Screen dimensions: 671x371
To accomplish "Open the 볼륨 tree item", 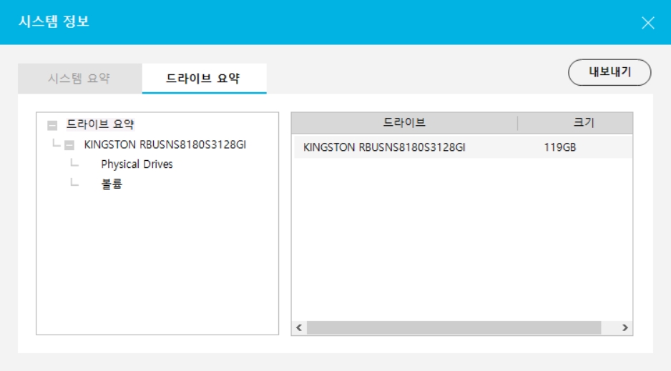I will 112,184.
